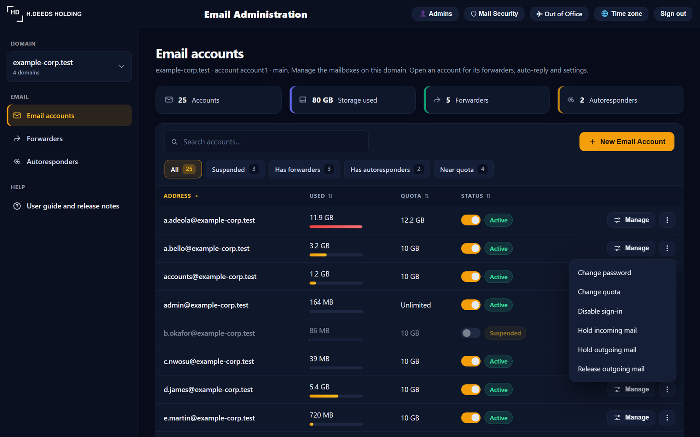Open the Admins page
700x437 pixels.
tap(435, 14)
